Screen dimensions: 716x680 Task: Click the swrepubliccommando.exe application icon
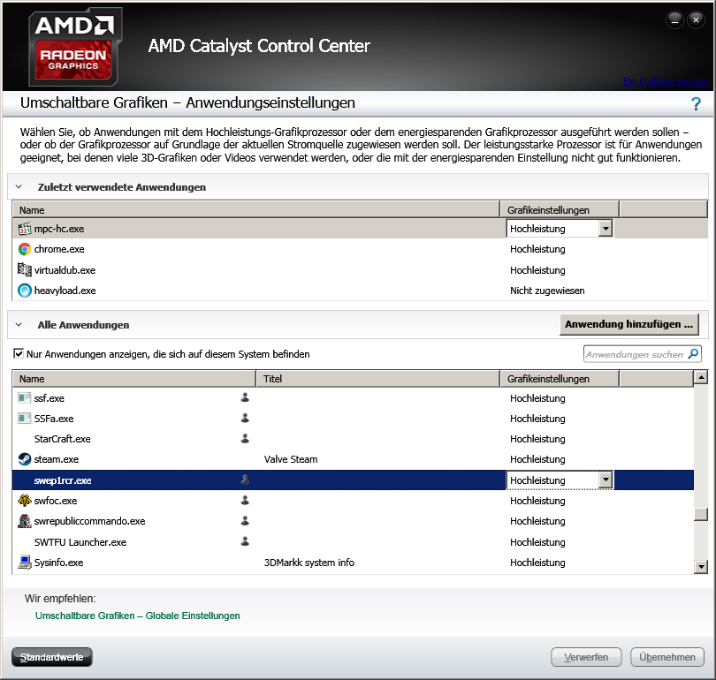coord(24,521)
